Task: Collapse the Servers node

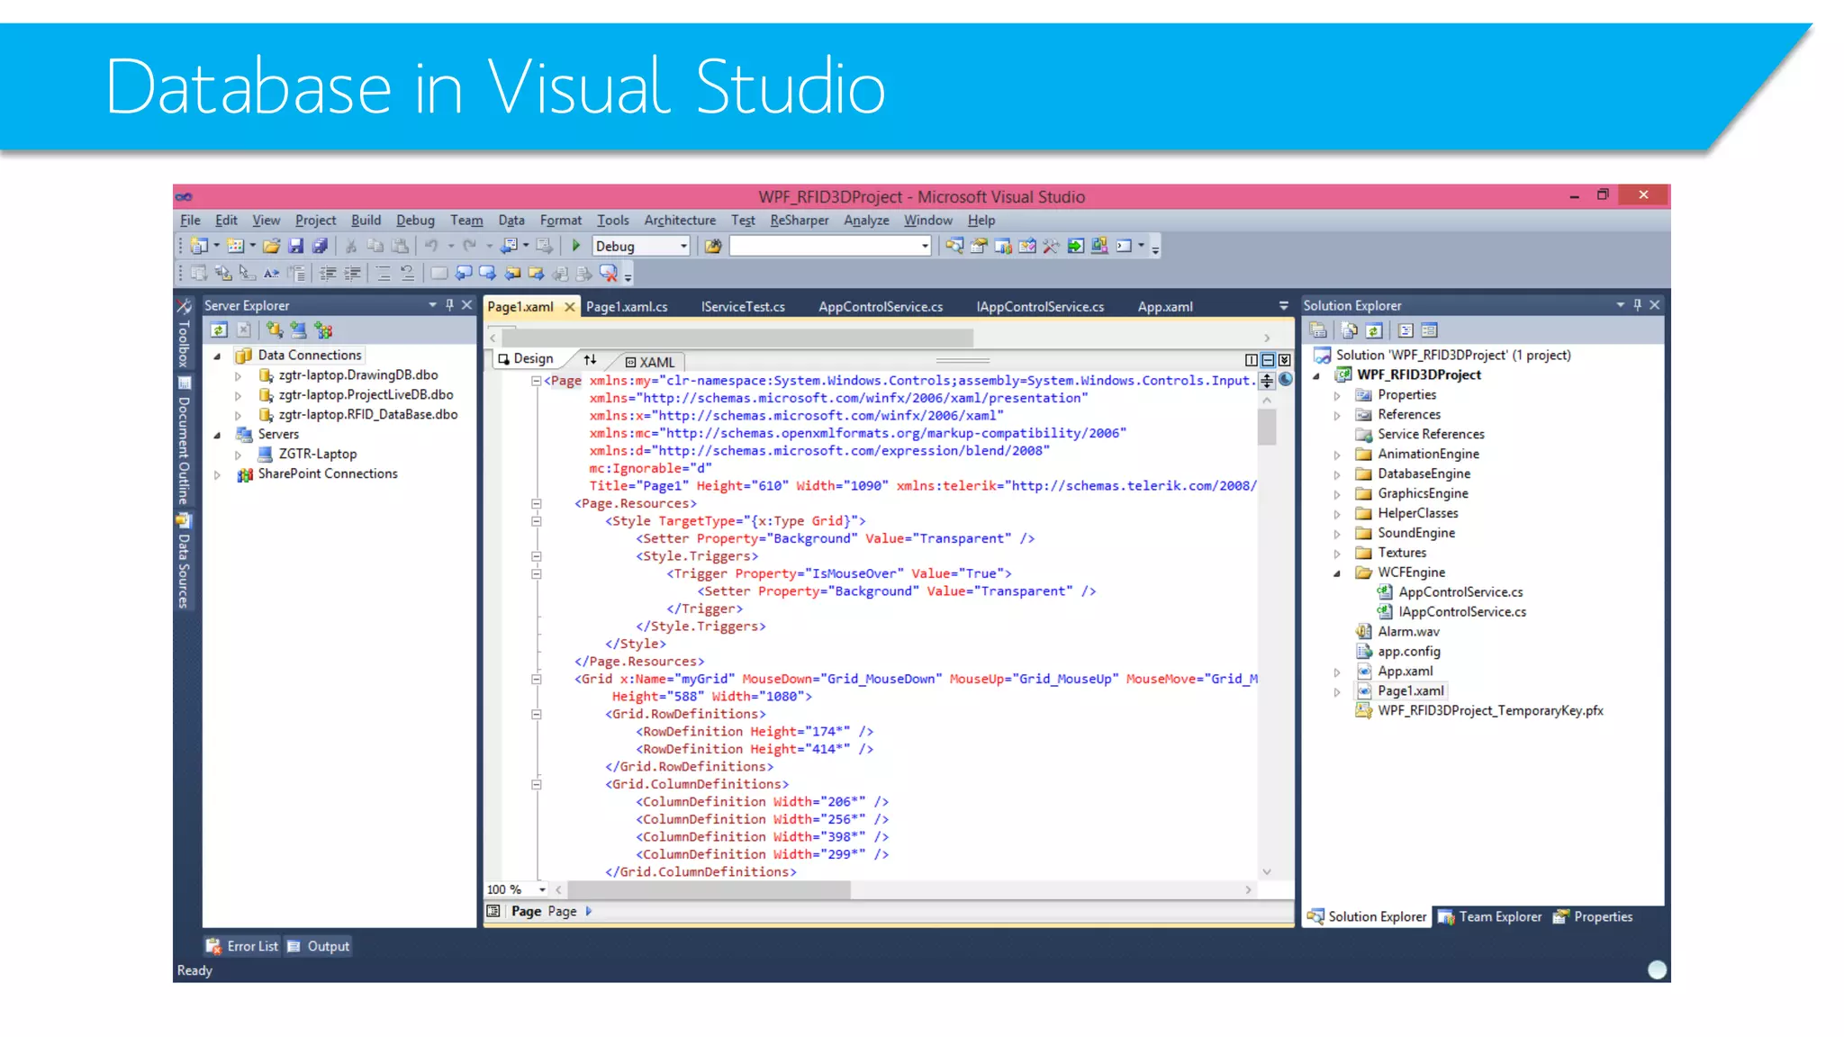Action: click(217, 435)
